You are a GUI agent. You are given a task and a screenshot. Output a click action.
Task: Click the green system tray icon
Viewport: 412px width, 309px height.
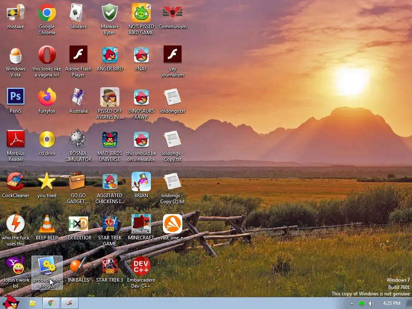coord(362,303)
